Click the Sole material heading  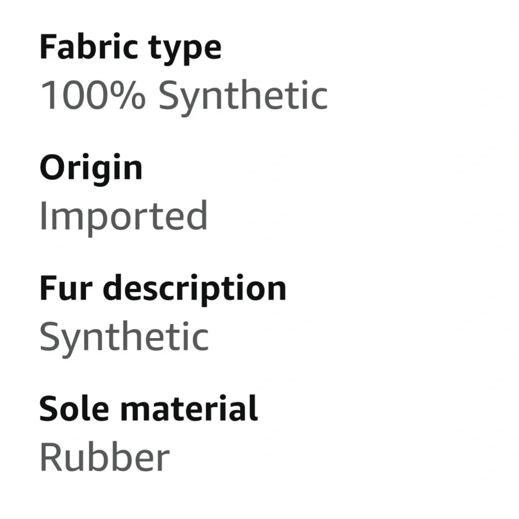(148, 408)
